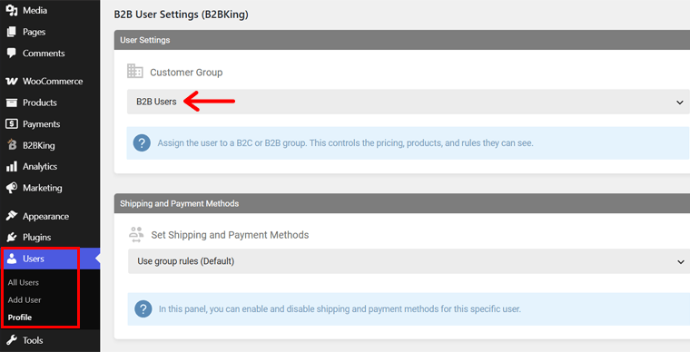Viewport: 690px width, 352px height.
Task: Click the Customer Group label text
Action: coord(186,72)
